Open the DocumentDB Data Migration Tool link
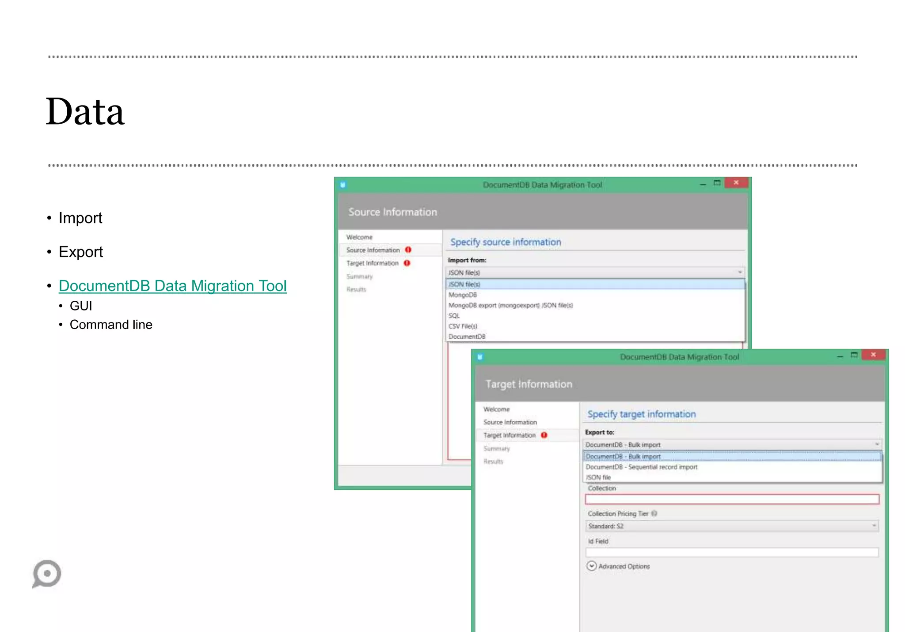The height and width of the screenshot is (632, 905). coord(172,286)
